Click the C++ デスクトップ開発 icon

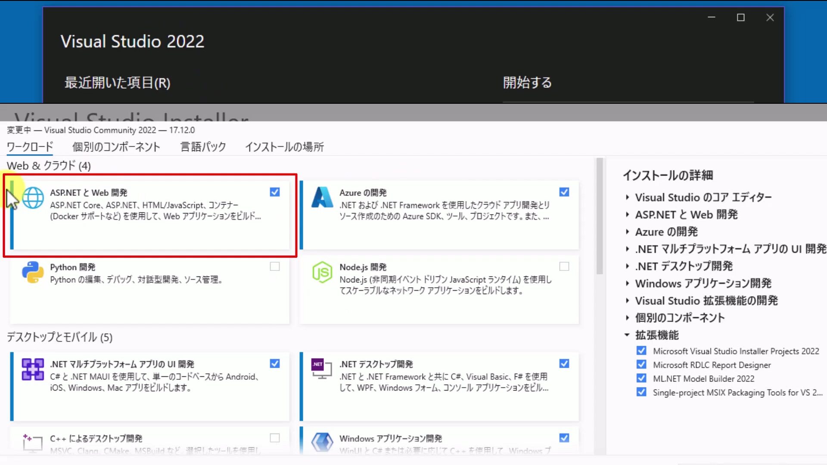[33, 443]
